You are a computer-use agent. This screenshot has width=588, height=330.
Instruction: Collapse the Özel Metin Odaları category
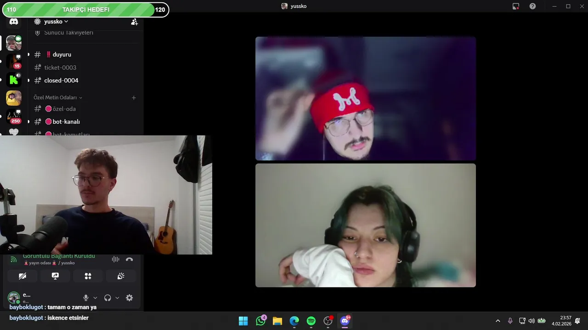pos(58,98)
